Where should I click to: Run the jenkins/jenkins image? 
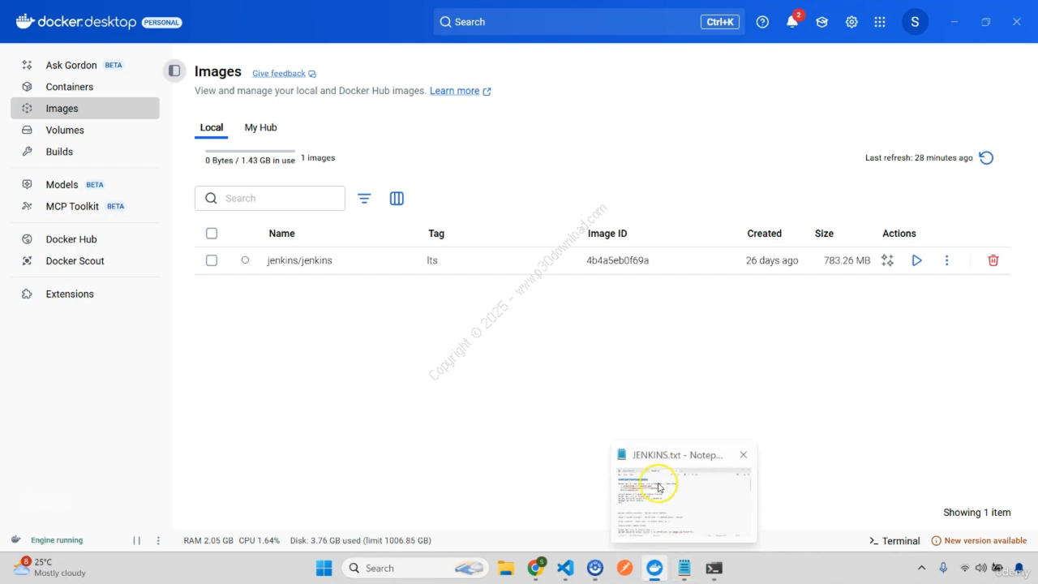(916, 260)
